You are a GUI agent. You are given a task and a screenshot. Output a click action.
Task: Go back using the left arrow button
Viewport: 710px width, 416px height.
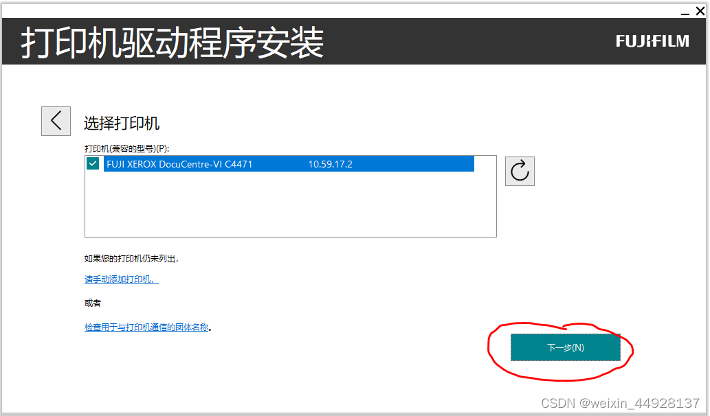(x=56, y=122)
